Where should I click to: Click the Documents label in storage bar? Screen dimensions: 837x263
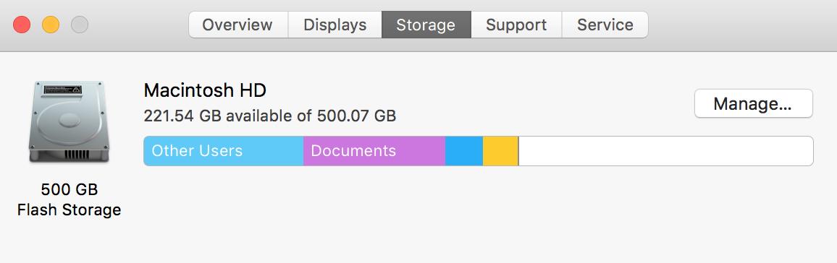[353, 151]
